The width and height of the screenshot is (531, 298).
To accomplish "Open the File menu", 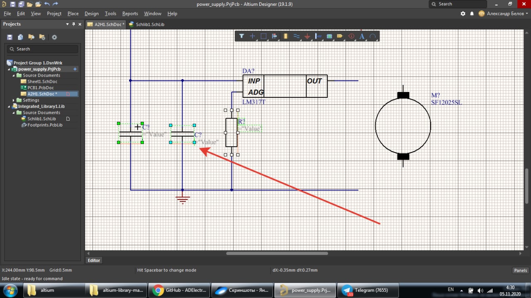I will (7, 14).
